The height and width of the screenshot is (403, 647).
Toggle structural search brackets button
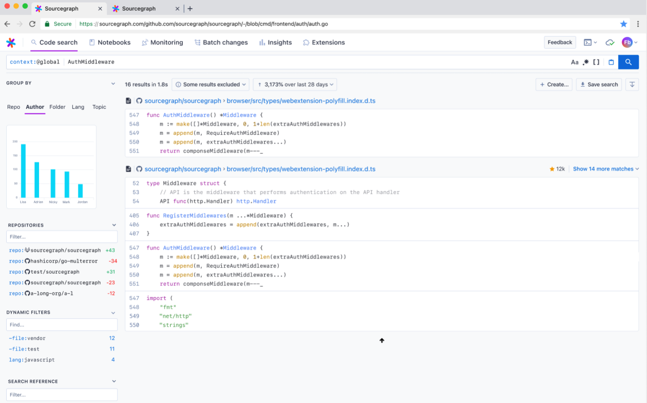pos(596,62)
